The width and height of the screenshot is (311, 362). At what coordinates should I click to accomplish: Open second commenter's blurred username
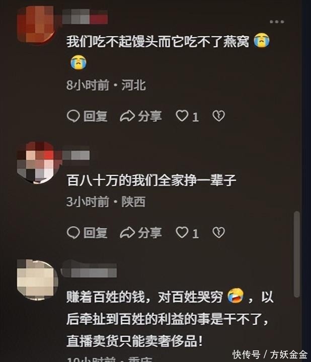coord(75,155)
